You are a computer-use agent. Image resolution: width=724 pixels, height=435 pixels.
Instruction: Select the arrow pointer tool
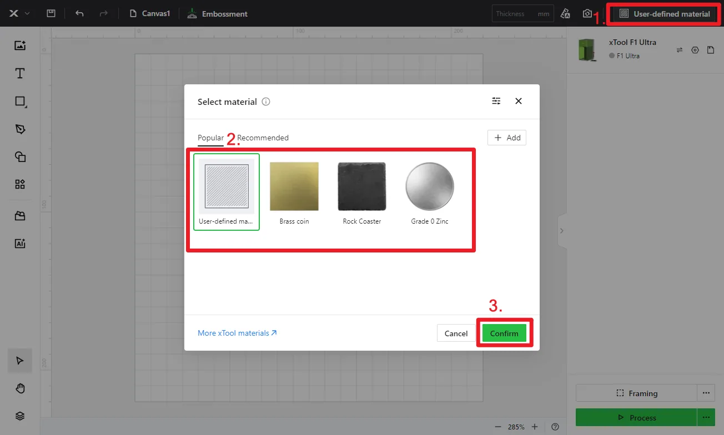point(20,361)
